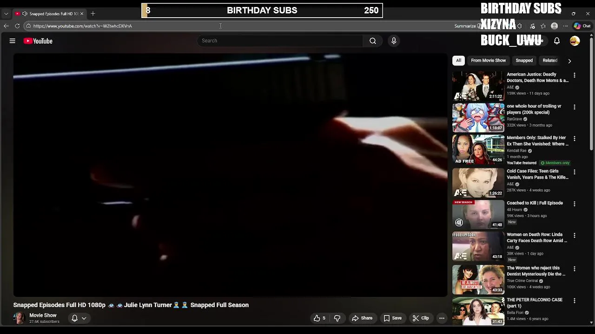Dislike the video with thumbs down
This screenshot has height=334, width=595.
[337, 318]
